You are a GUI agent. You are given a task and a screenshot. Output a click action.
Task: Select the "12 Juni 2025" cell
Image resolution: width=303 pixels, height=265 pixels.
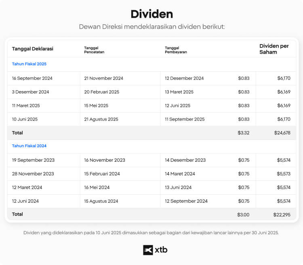(178, 106)
